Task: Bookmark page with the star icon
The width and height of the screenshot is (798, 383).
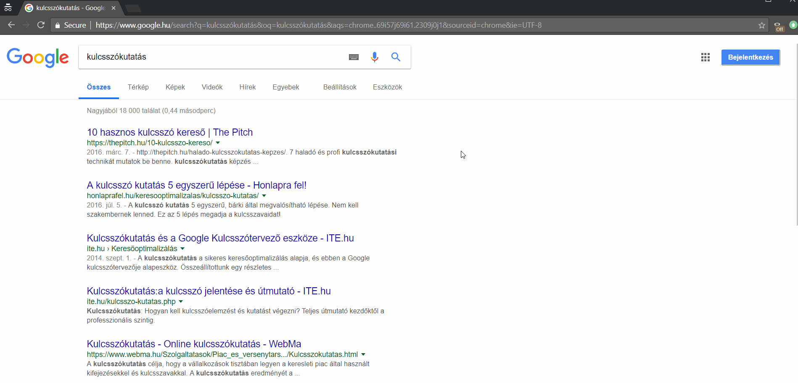Action: point(761,25)
